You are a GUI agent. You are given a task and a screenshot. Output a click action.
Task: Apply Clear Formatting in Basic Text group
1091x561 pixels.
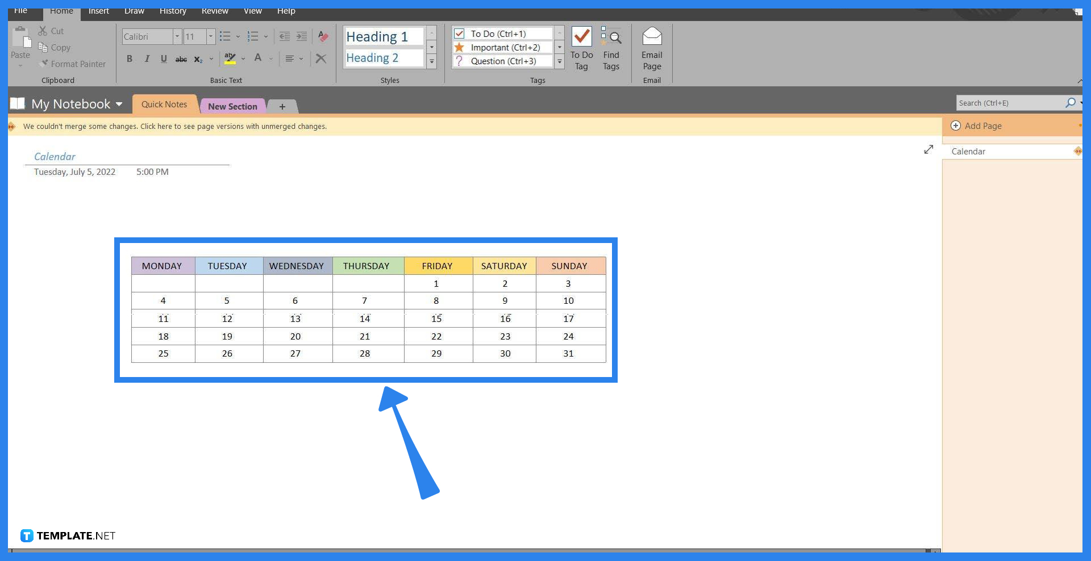click(x=322, y=36)
